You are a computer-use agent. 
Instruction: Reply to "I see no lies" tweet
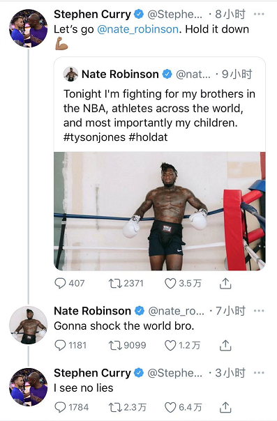[x=60, y=407]
